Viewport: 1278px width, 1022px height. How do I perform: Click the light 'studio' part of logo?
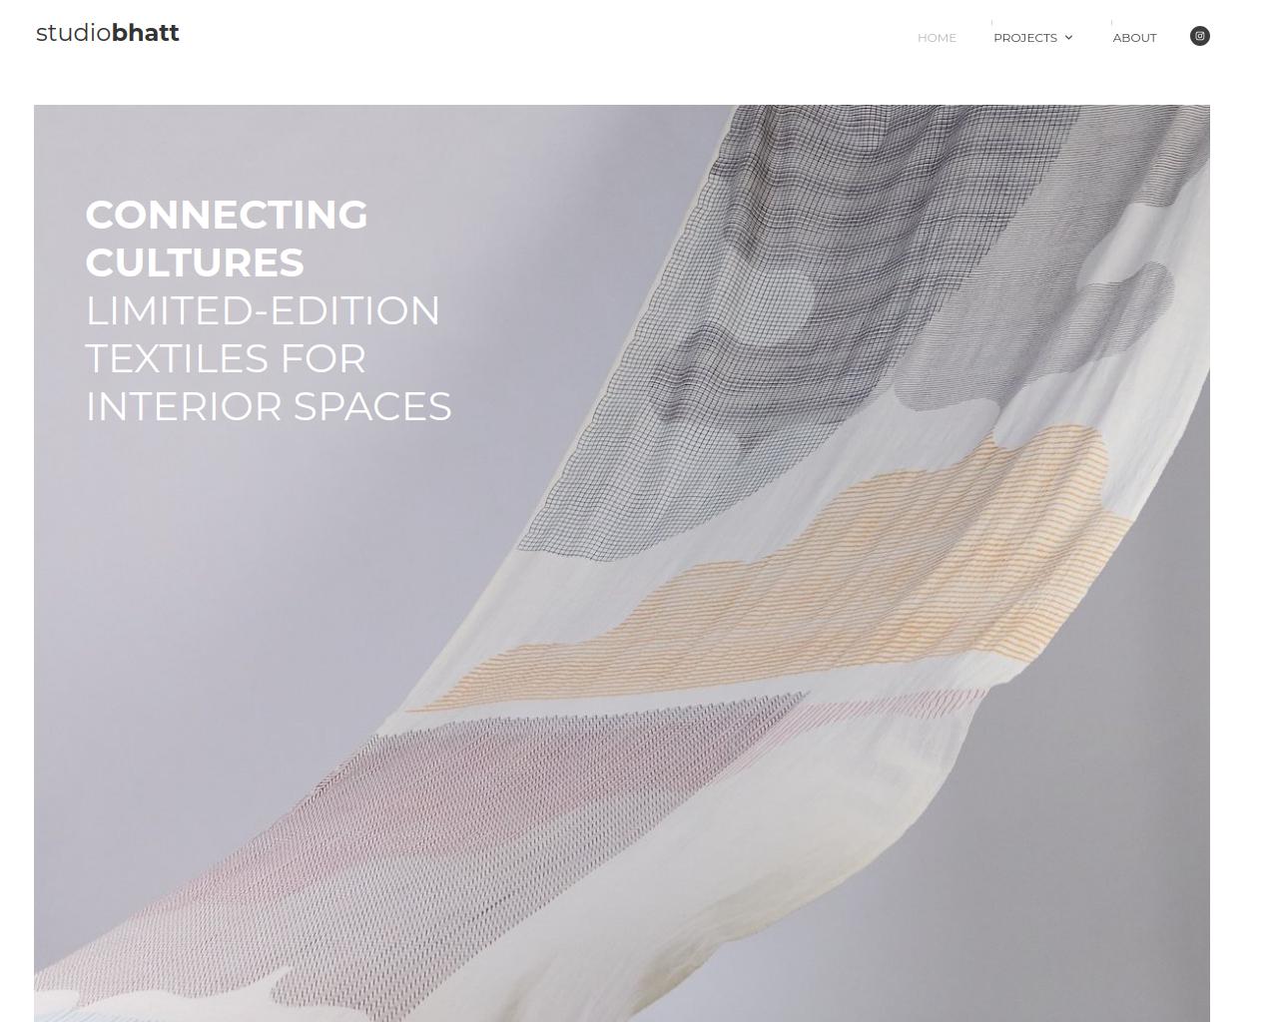pos(74,33)
